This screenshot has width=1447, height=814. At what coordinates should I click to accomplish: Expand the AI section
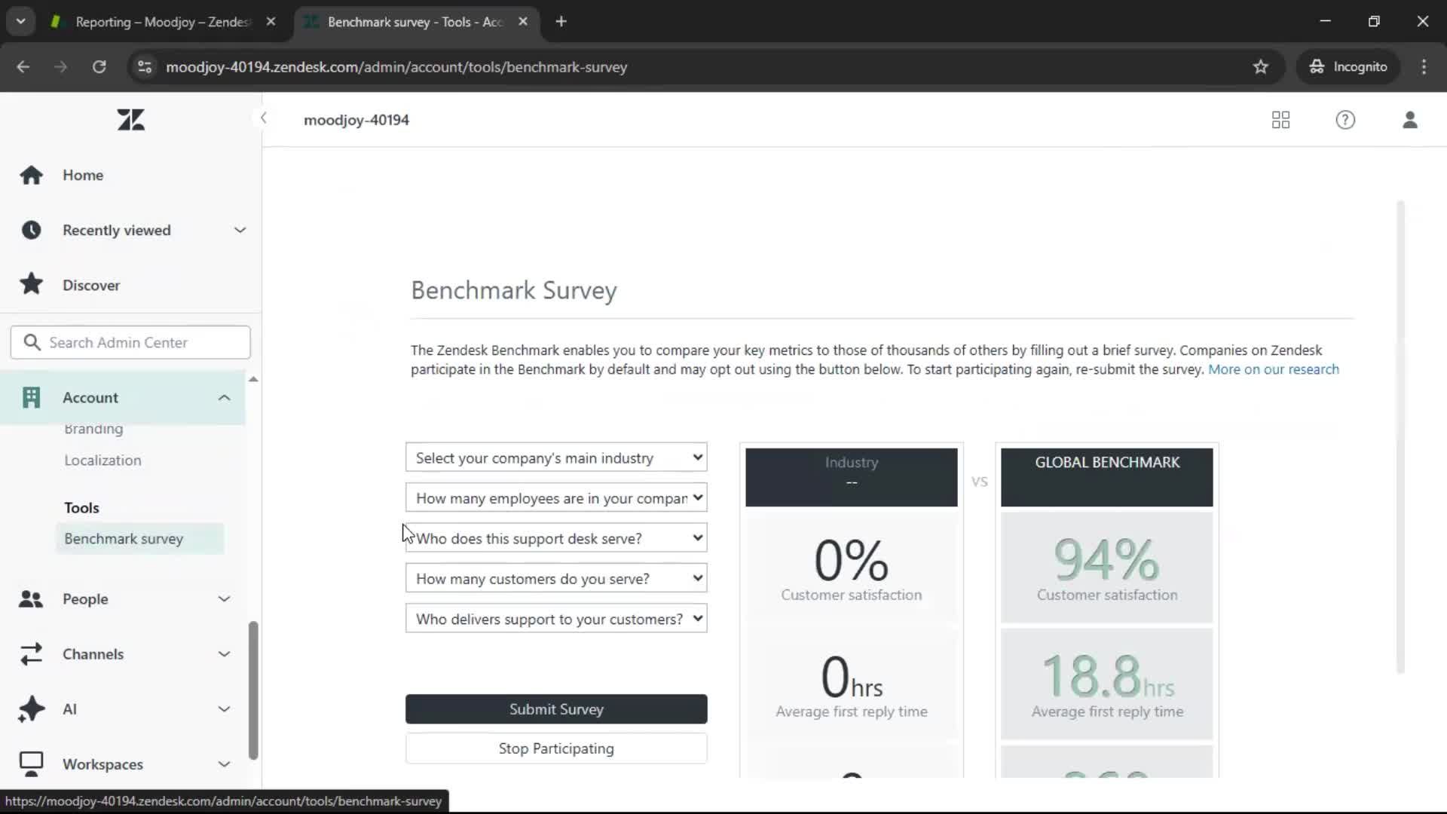[x=224, y=709]
